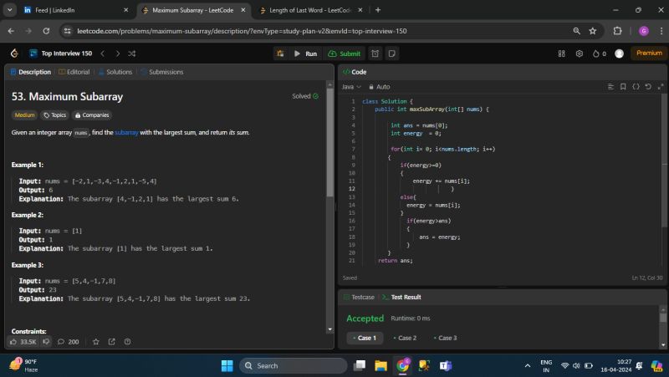Switch to the Feed | LinkedIn browser tab
The width and height of the screenshot is (669, 377).
tap(76, 10)
